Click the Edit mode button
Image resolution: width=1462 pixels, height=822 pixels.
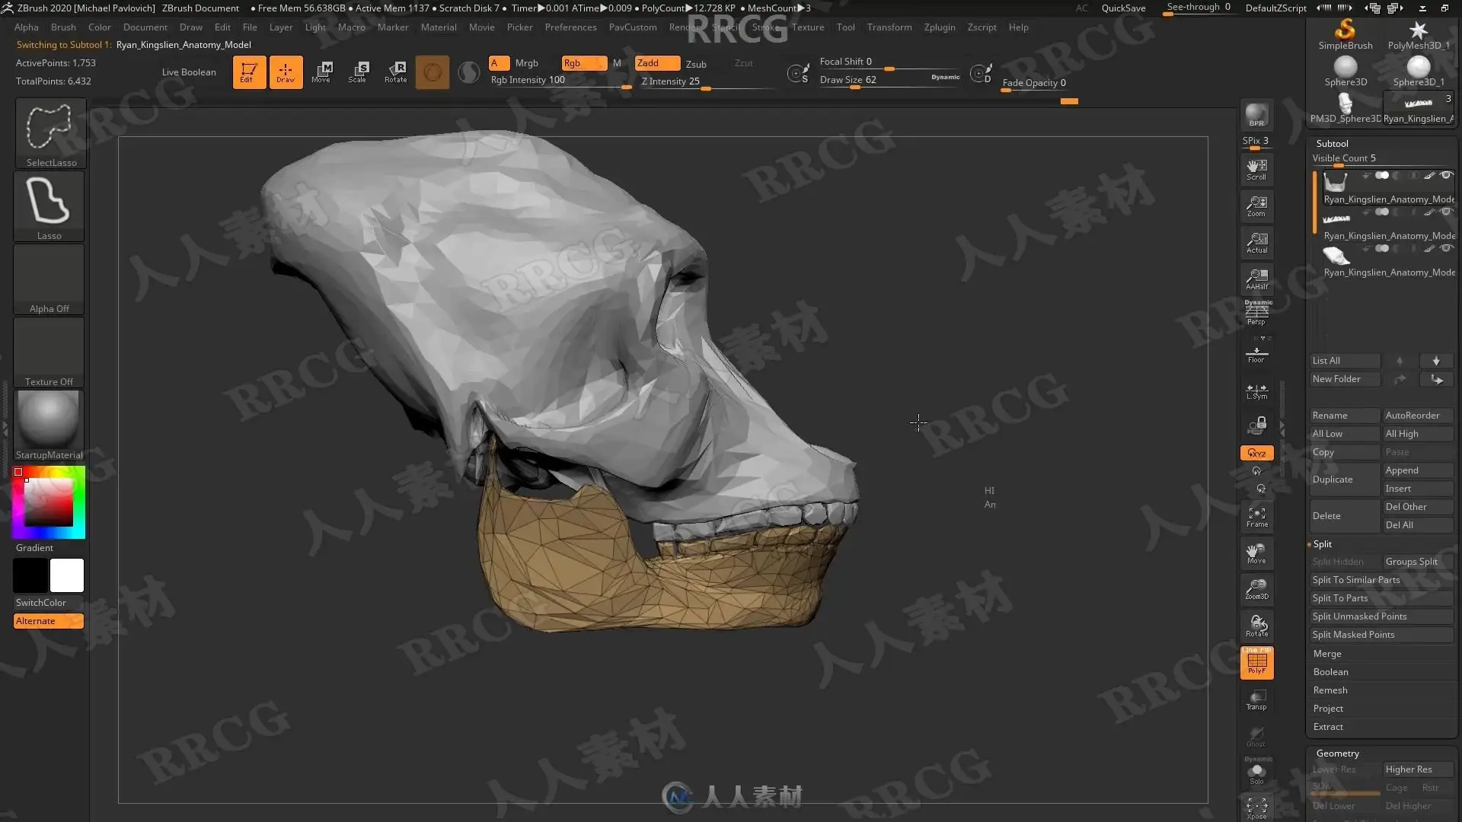tap(249, 72)
